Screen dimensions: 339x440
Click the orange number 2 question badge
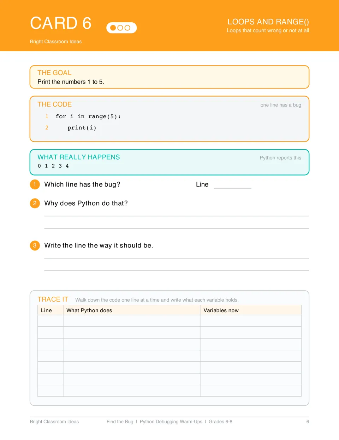tap(35, 203)
